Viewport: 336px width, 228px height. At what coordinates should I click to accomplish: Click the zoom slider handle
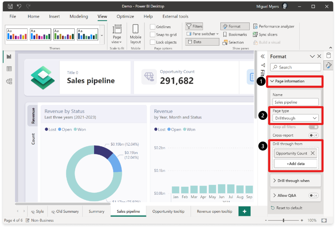(283, 220)
